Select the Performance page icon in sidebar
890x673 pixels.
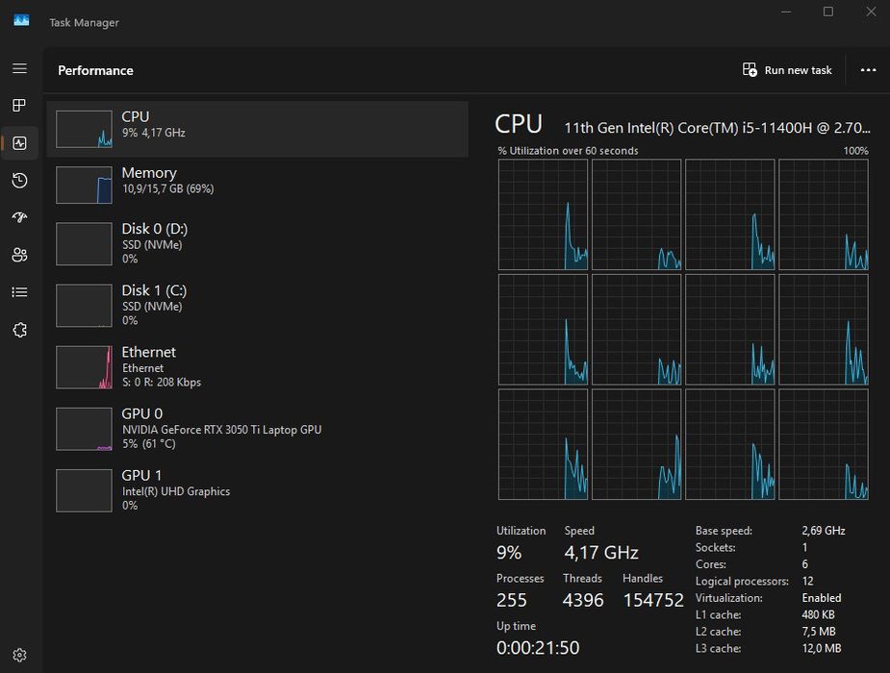20,143
